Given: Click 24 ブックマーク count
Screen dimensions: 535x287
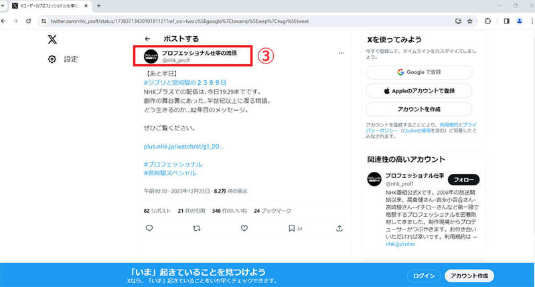Looking at the screenshot, I should pos(273,211).
